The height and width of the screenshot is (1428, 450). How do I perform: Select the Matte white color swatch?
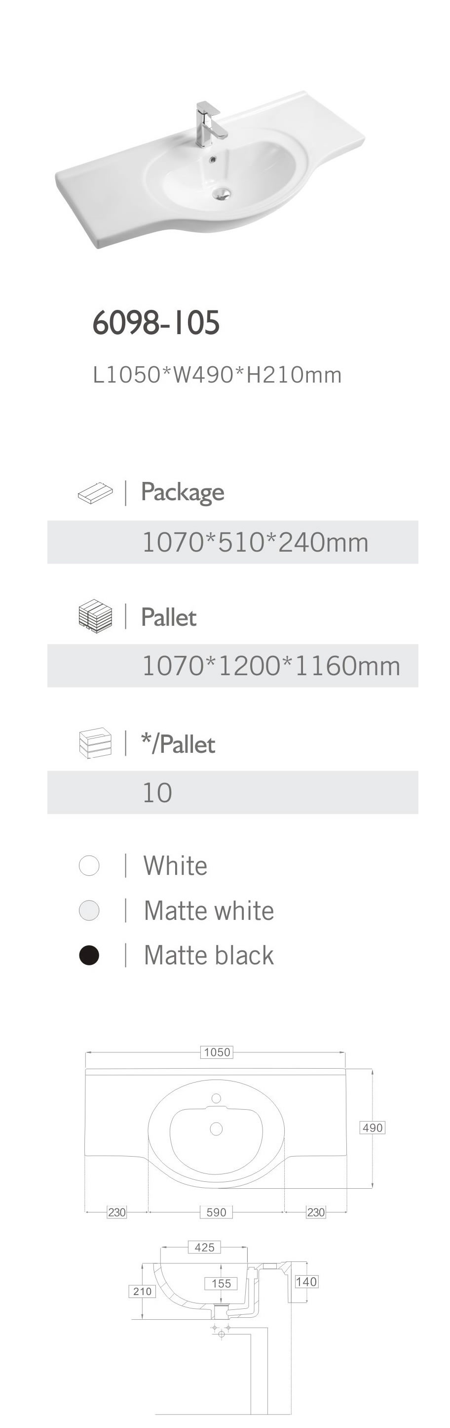[x=89, y=910]
